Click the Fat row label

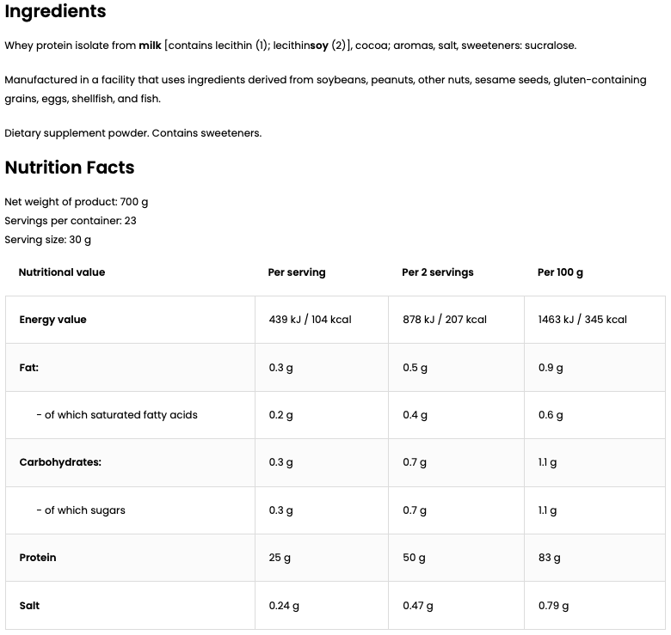(29, 368)
